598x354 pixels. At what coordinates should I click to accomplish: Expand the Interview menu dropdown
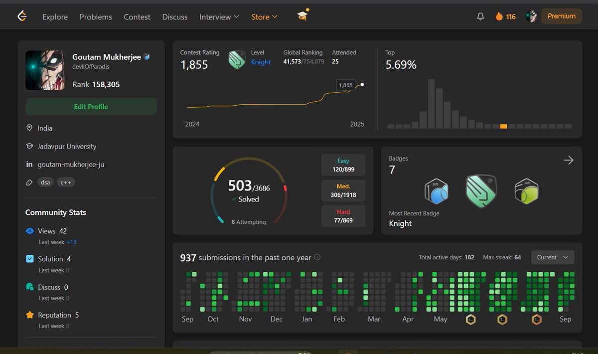pyautogui.click(x=219, y=17)
